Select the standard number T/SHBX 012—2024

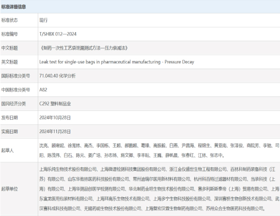(58, 34)
